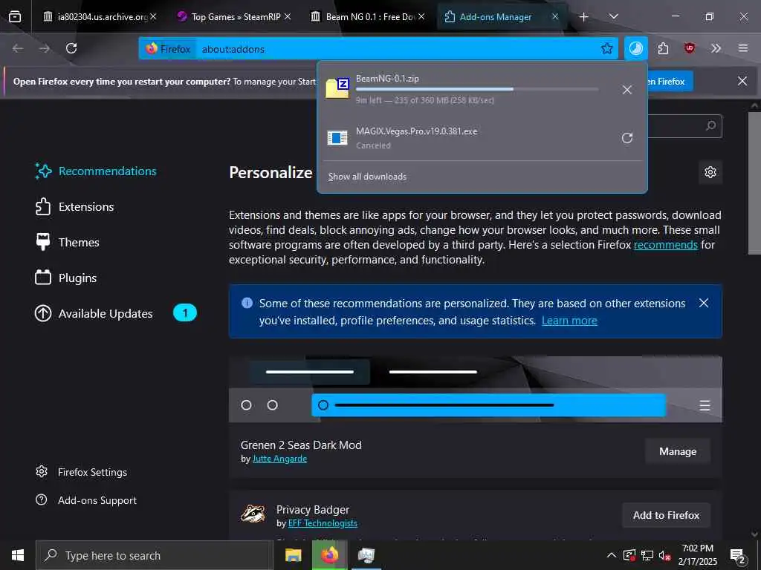Open author Jutte Angarde link
This screenshot has height=570, width=761.
pos(279,459)
